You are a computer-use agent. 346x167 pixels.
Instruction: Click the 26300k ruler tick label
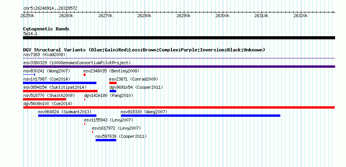tap(223, 16)
